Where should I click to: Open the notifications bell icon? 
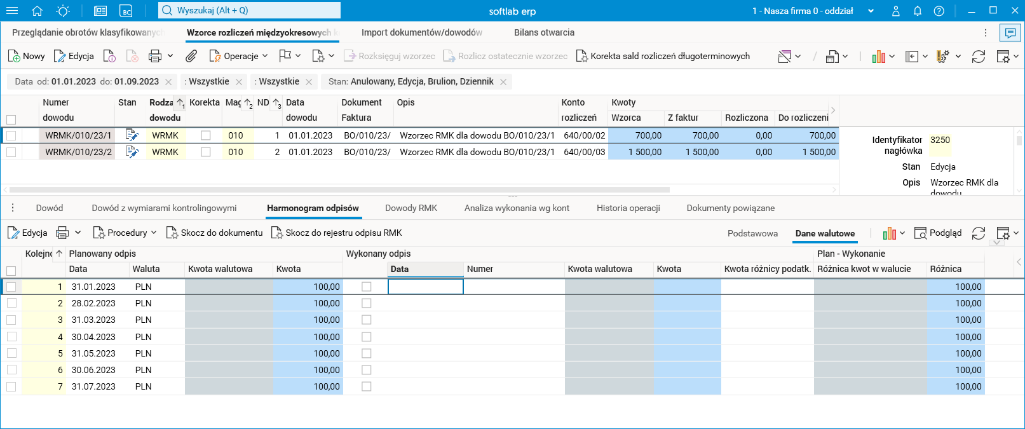918,11
